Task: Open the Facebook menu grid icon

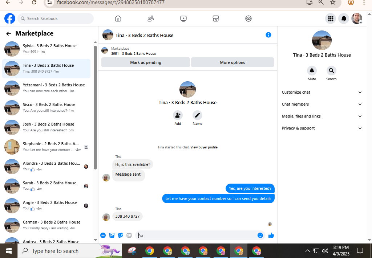Action: [331, 19]
